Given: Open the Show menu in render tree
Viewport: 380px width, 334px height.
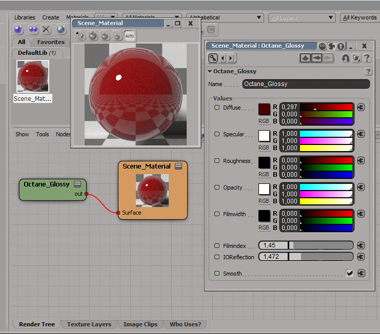Looking at the screenshot, I should (22, 134).
